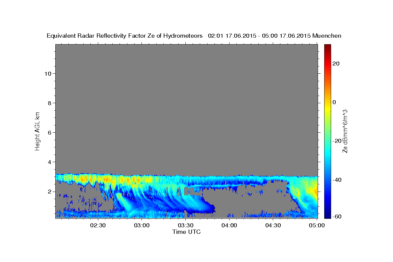Click the plot title 'Equivalent Radar Reflectivity Factor Ze of Hydrometeors'

click(x=124, y=36)
